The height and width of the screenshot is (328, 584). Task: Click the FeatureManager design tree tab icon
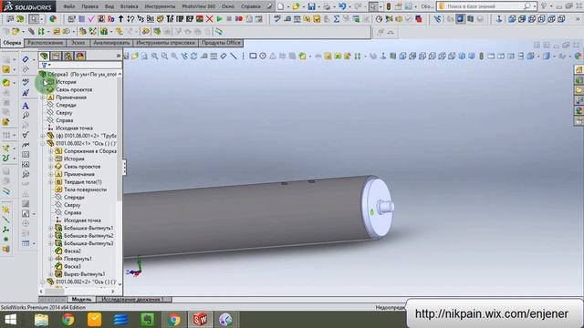coord(45,56)
